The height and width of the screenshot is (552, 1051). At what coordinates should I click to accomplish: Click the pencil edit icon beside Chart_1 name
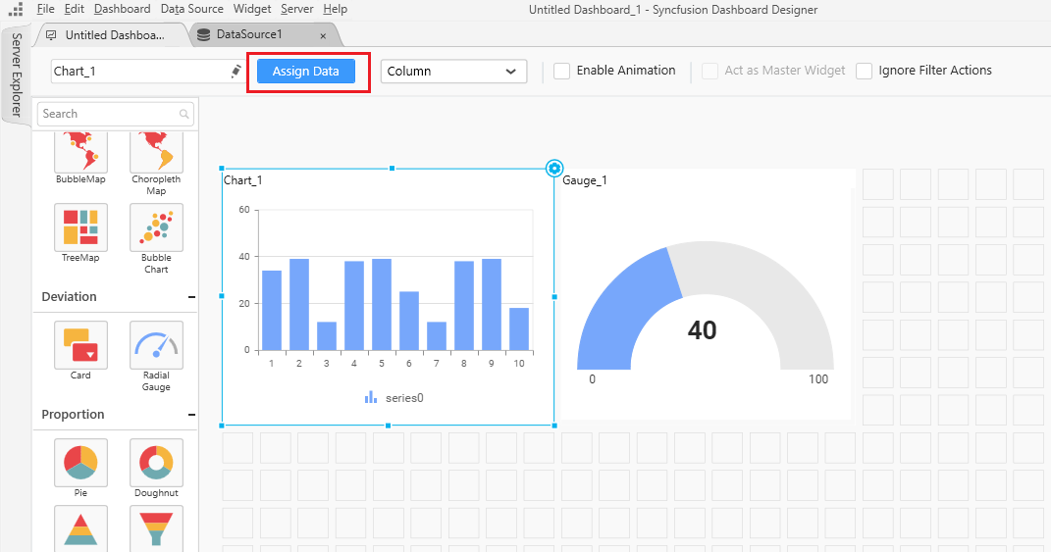236,72
